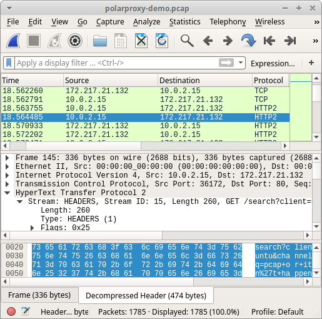Open expert information red circle icon

[x=11, y=311]
